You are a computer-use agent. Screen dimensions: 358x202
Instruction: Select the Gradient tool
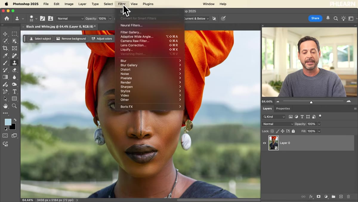5,77
